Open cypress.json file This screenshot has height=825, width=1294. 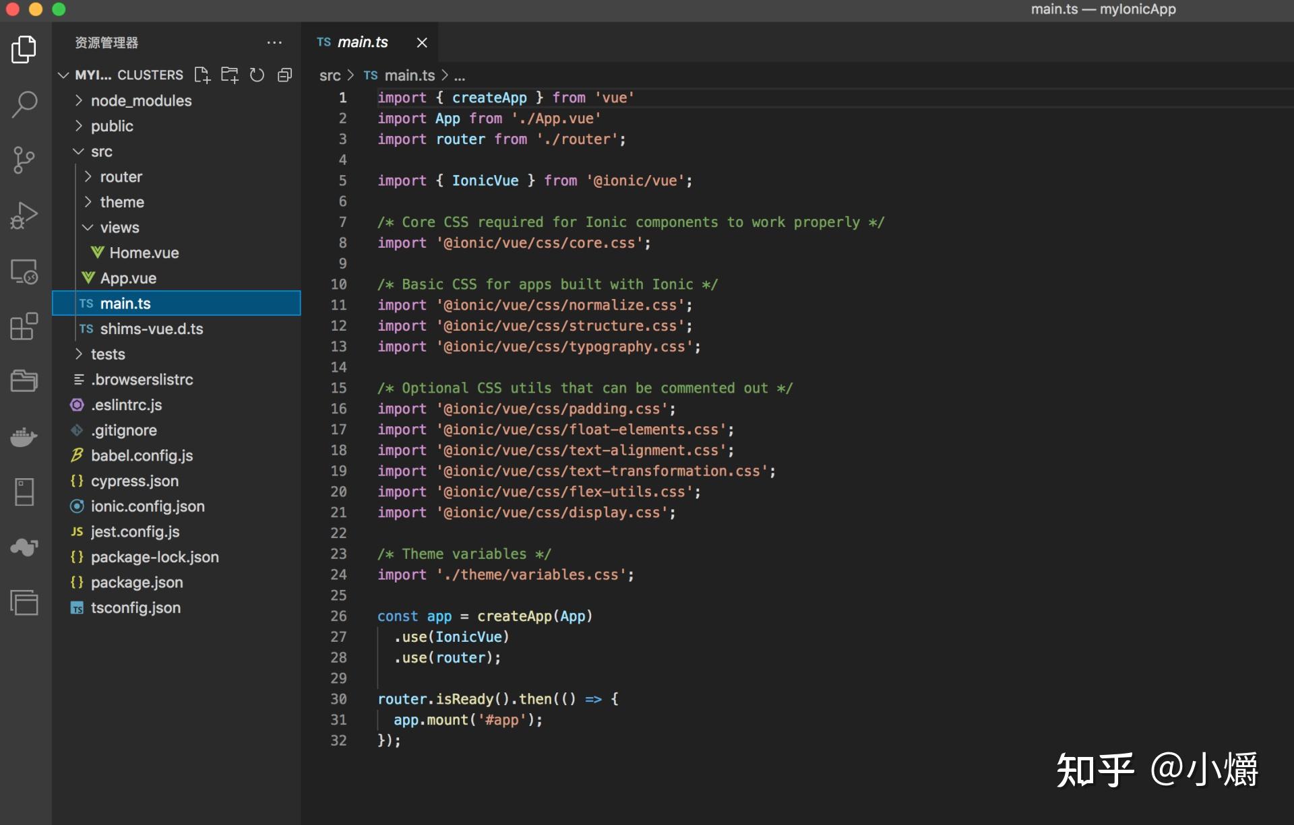point(177,481)
